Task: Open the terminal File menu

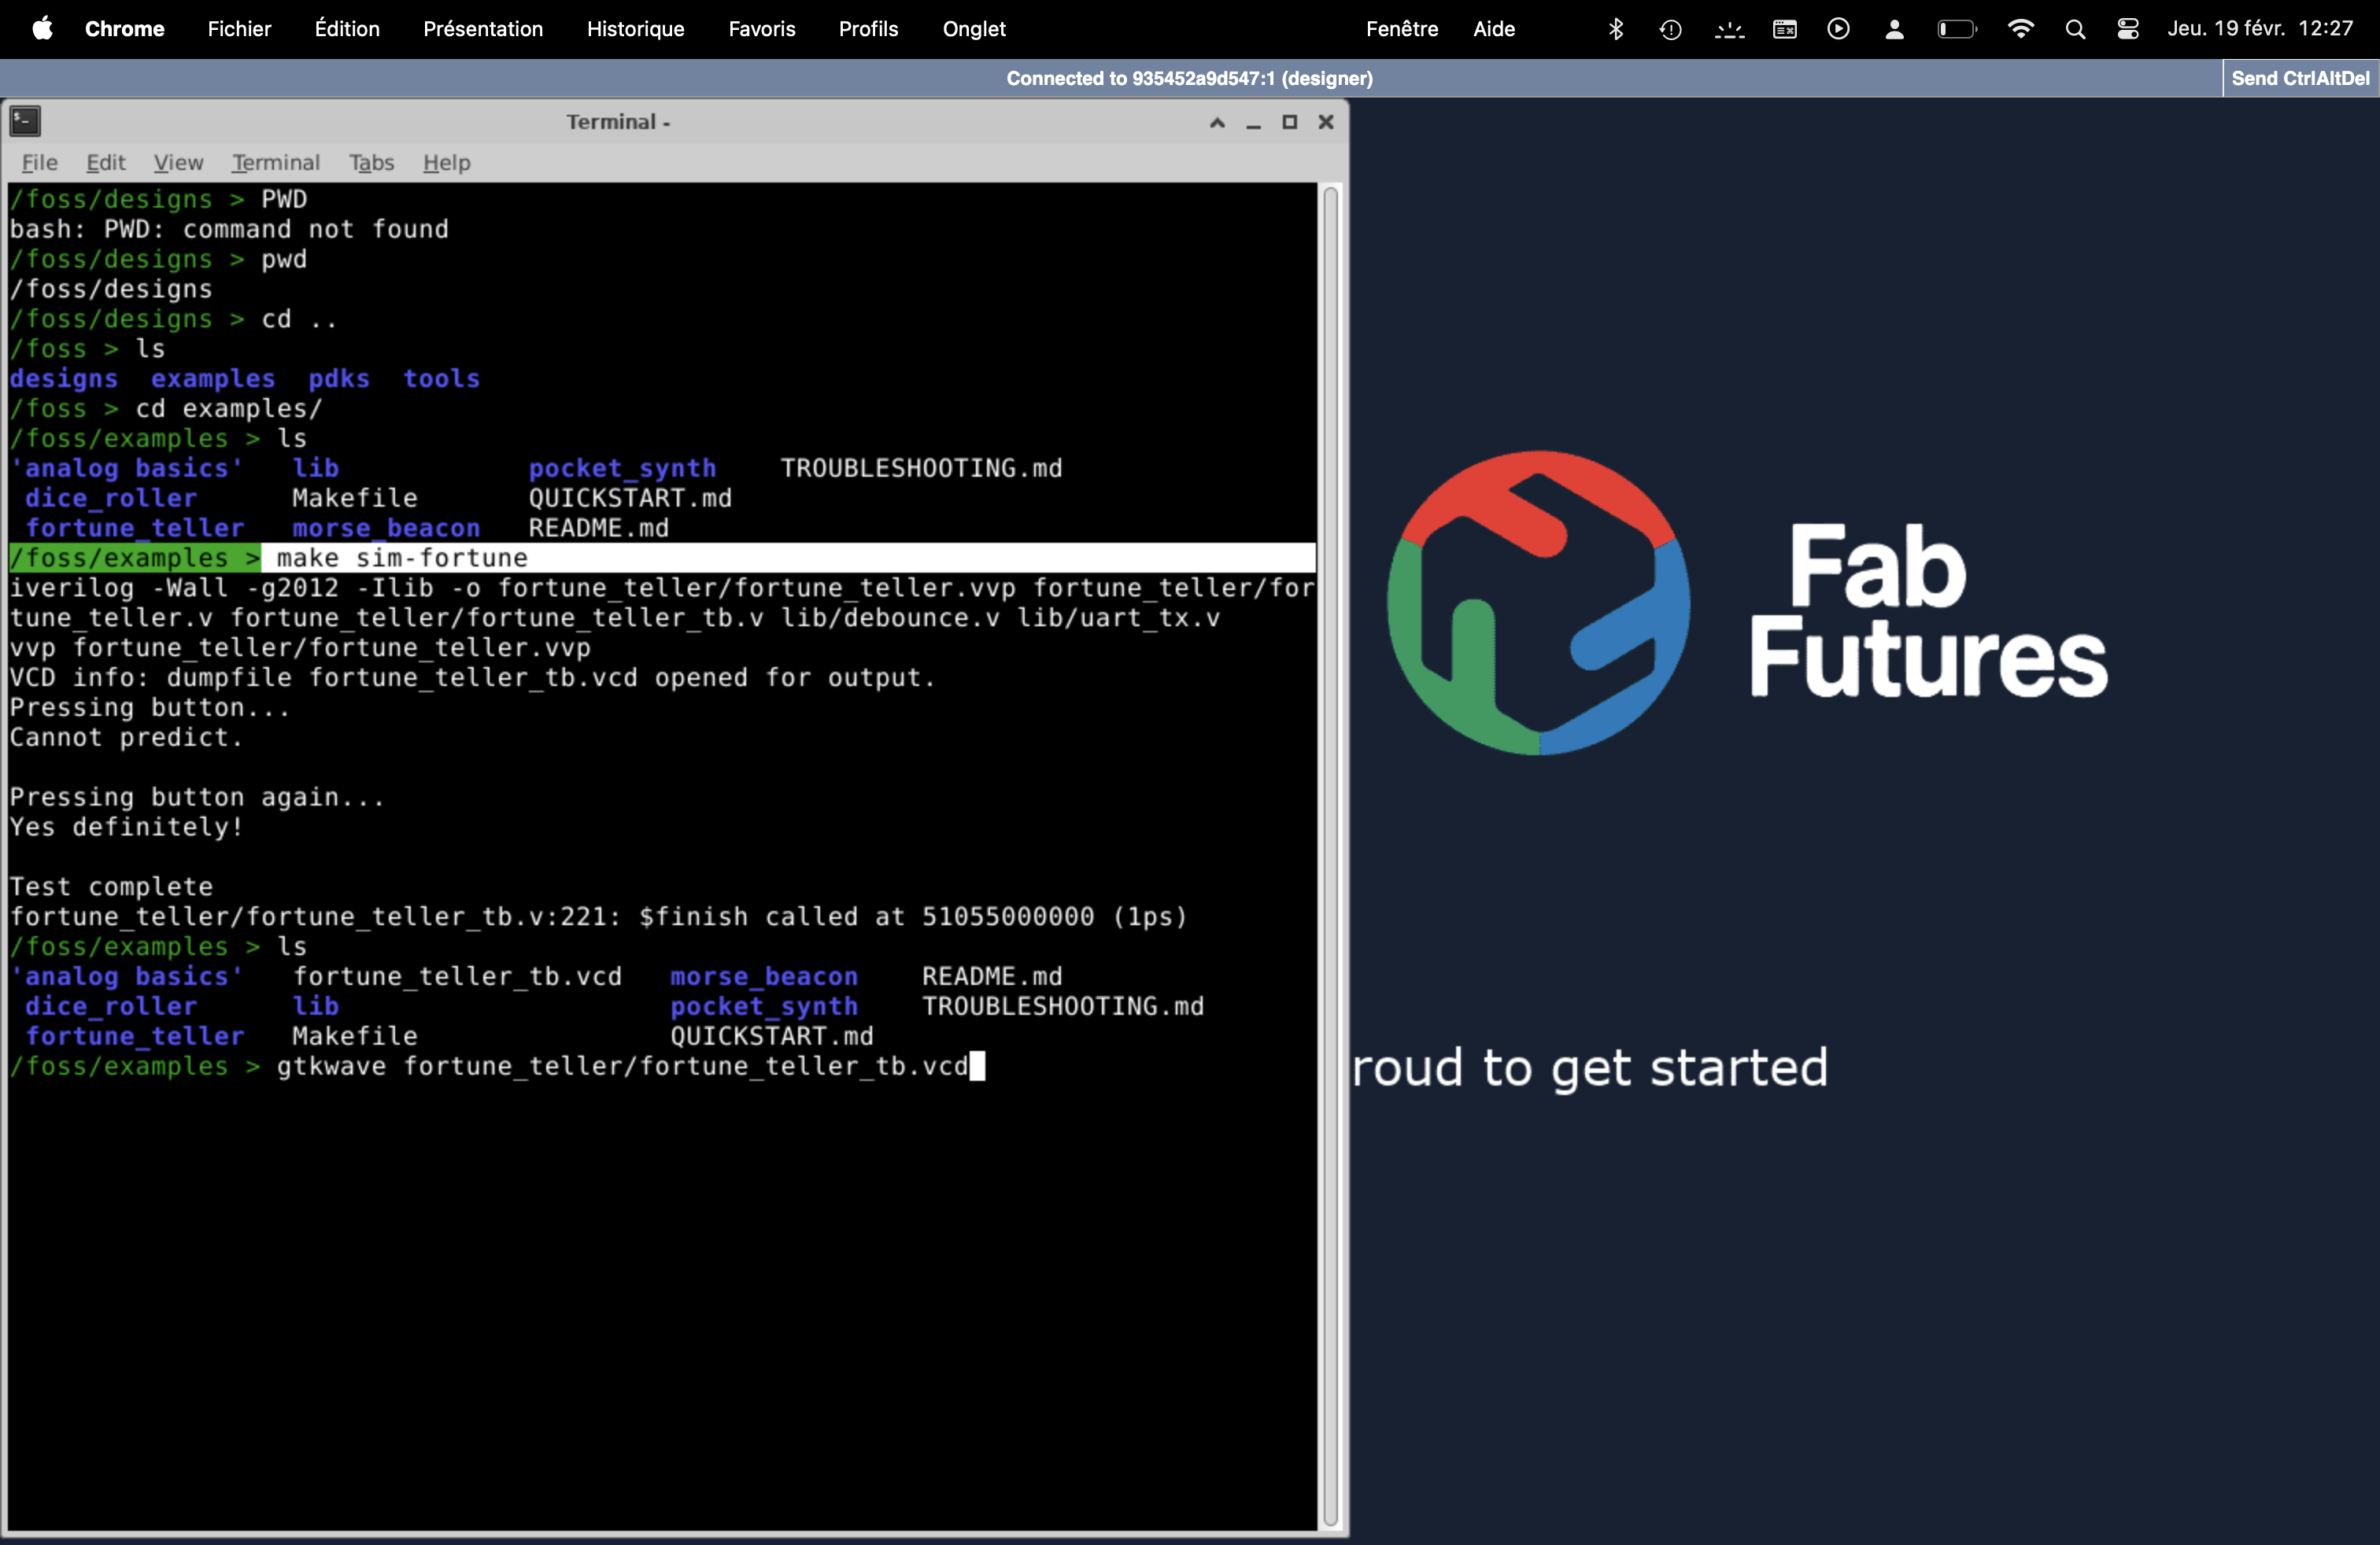Action: 39,162
